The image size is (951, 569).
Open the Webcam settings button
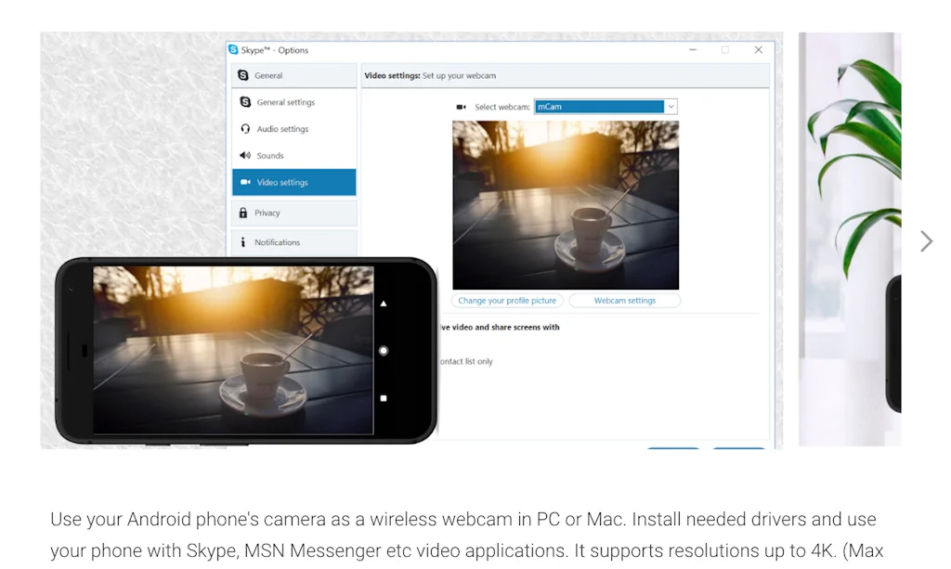tap(624, 301)
